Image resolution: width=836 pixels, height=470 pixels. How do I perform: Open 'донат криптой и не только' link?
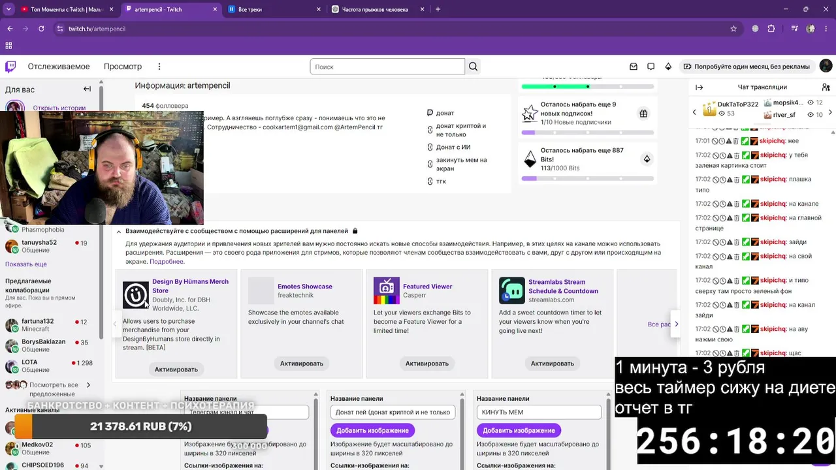461,130
